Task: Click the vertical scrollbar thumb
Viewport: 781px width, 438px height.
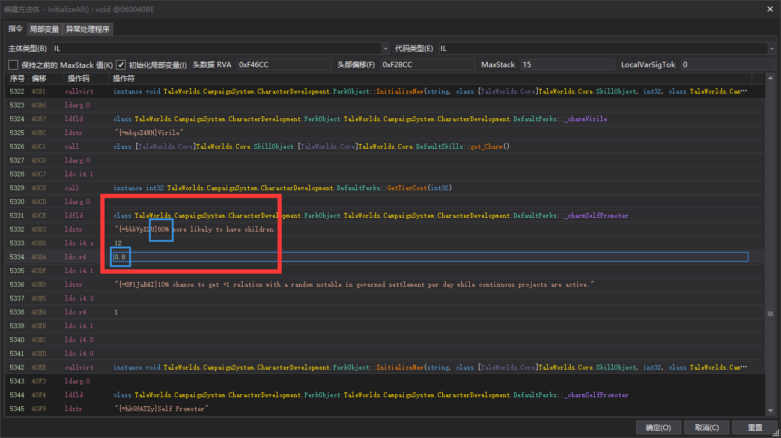Action: 771,313
